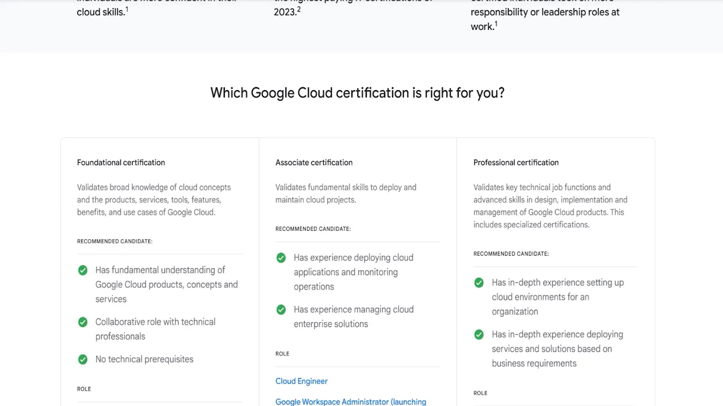Screen dimensions: 723x406
Task: Click 'Which Google Cloud certification is right for you?' heading
Action: (357, 93)
